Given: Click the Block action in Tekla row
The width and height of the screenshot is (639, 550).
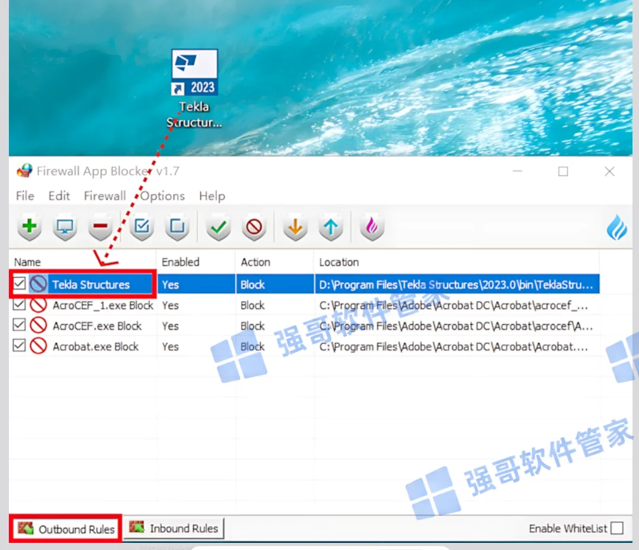Looking at the screenshot, I should (253, 284).
